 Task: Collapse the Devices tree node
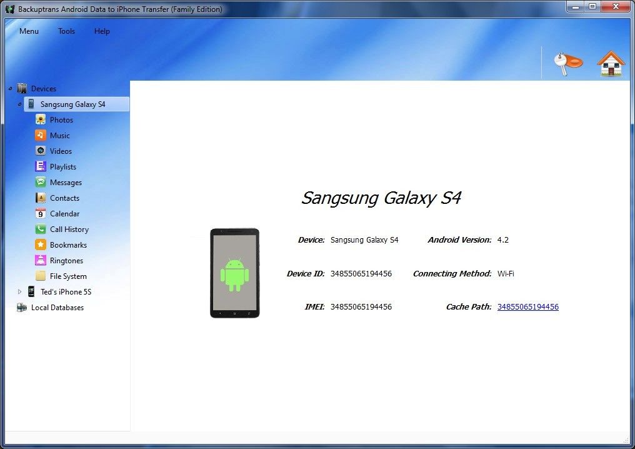[10, 88]
